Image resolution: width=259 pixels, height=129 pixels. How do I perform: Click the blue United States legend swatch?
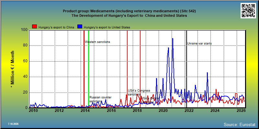click(80, 27)
